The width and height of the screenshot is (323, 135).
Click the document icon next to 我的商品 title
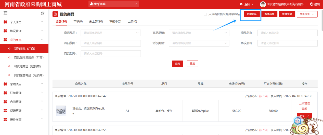click(x=55, y=14)
